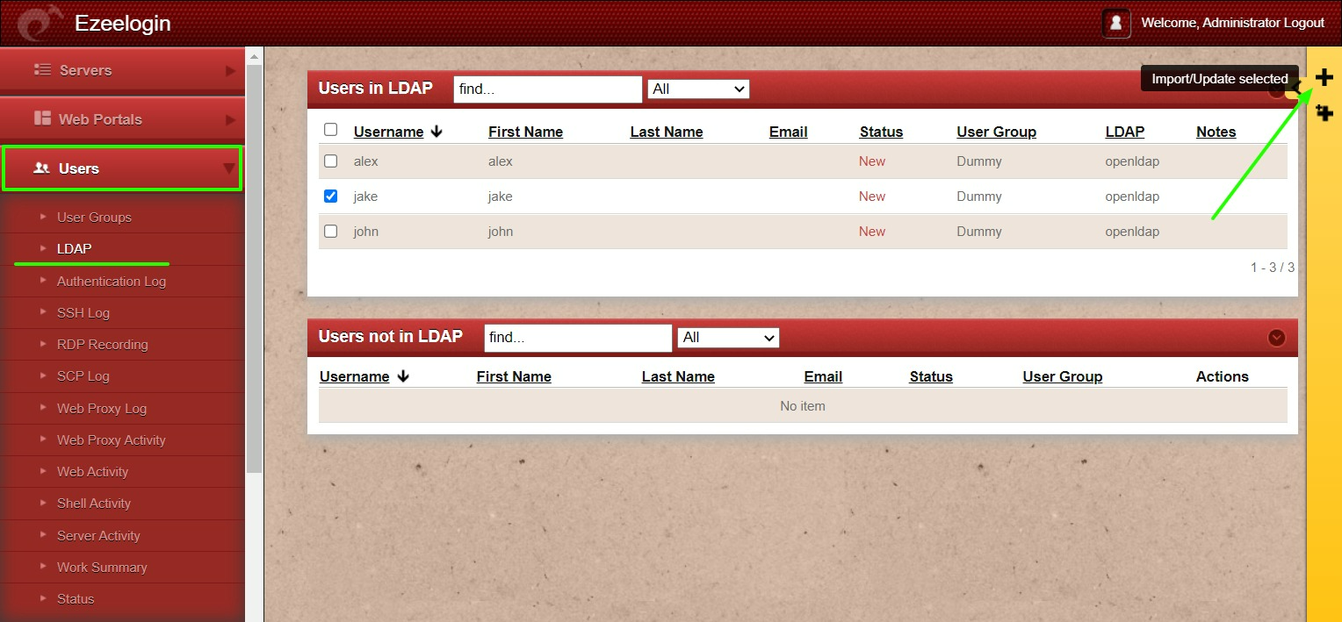Open Status in sidebar
1342x622 pixels.
(76, 598)
